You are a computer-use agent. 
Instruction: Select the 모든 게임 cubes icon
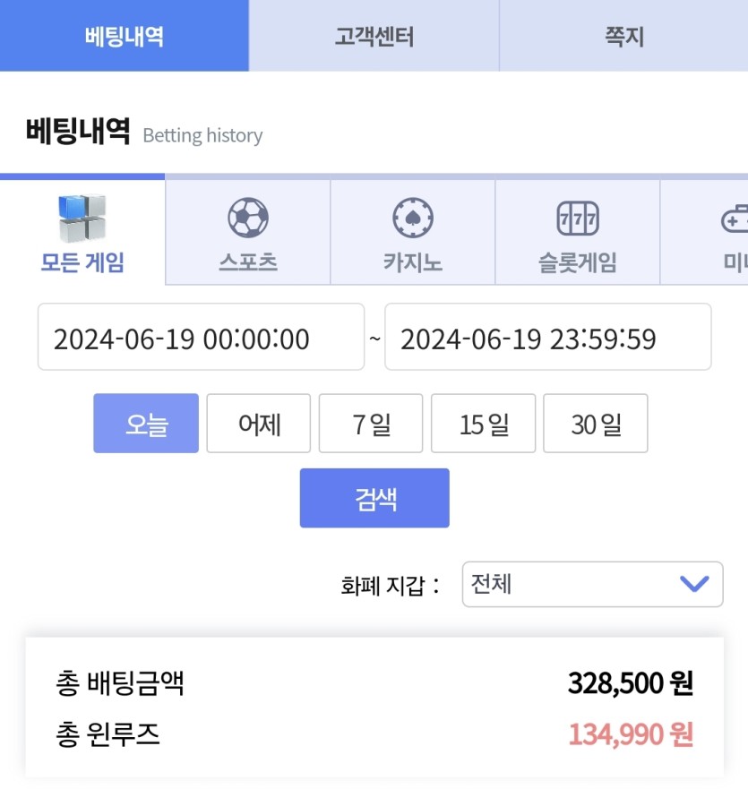click(82, 218)
